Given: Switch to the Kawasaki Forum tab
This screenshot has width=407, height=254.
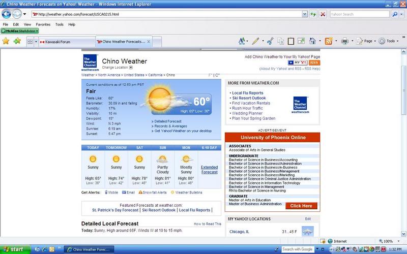Looking at the screenshot, I should point(67,42).
